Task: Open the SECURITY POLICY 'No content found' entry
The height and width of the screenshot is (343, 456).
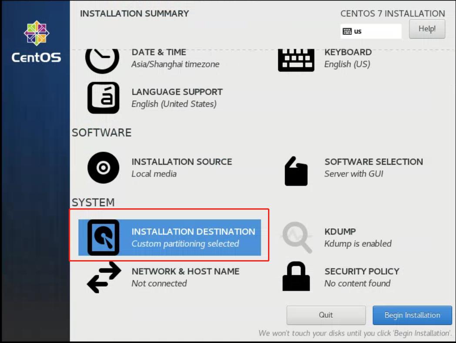Action: point(361,277)
